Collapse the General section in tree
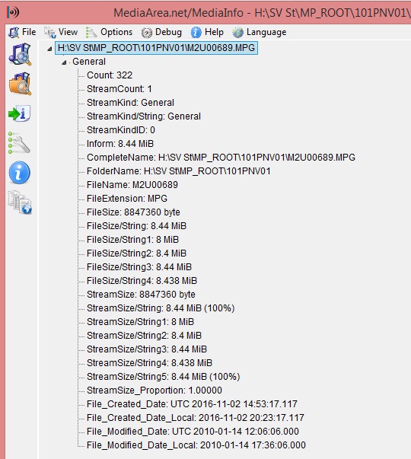This screenshot has width=411, height=459. click(64, 62)
